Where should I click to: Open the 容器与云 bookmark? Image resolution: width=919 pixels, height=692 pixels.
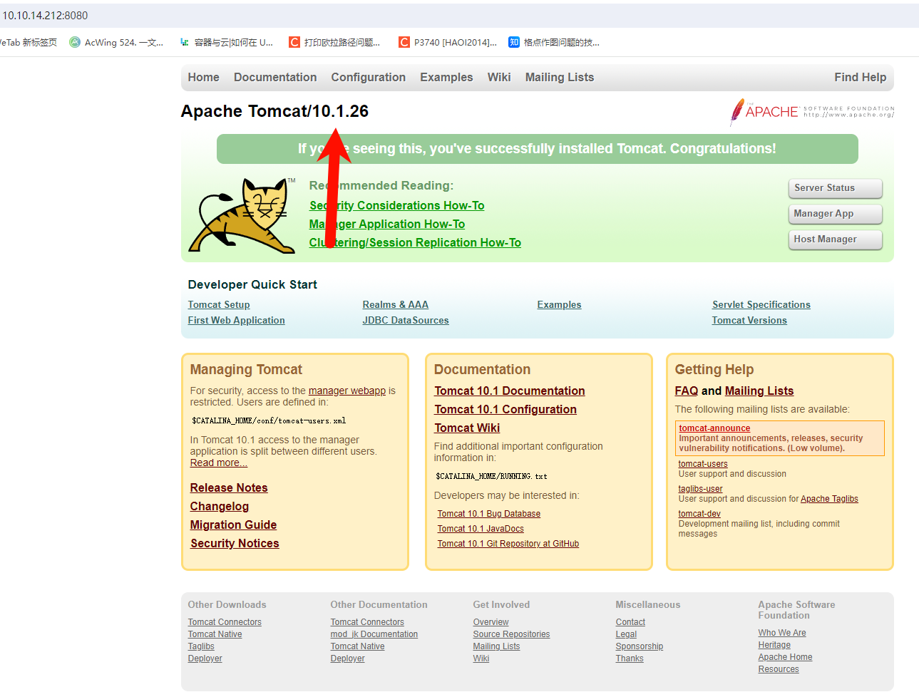click(x=227, y=43)
